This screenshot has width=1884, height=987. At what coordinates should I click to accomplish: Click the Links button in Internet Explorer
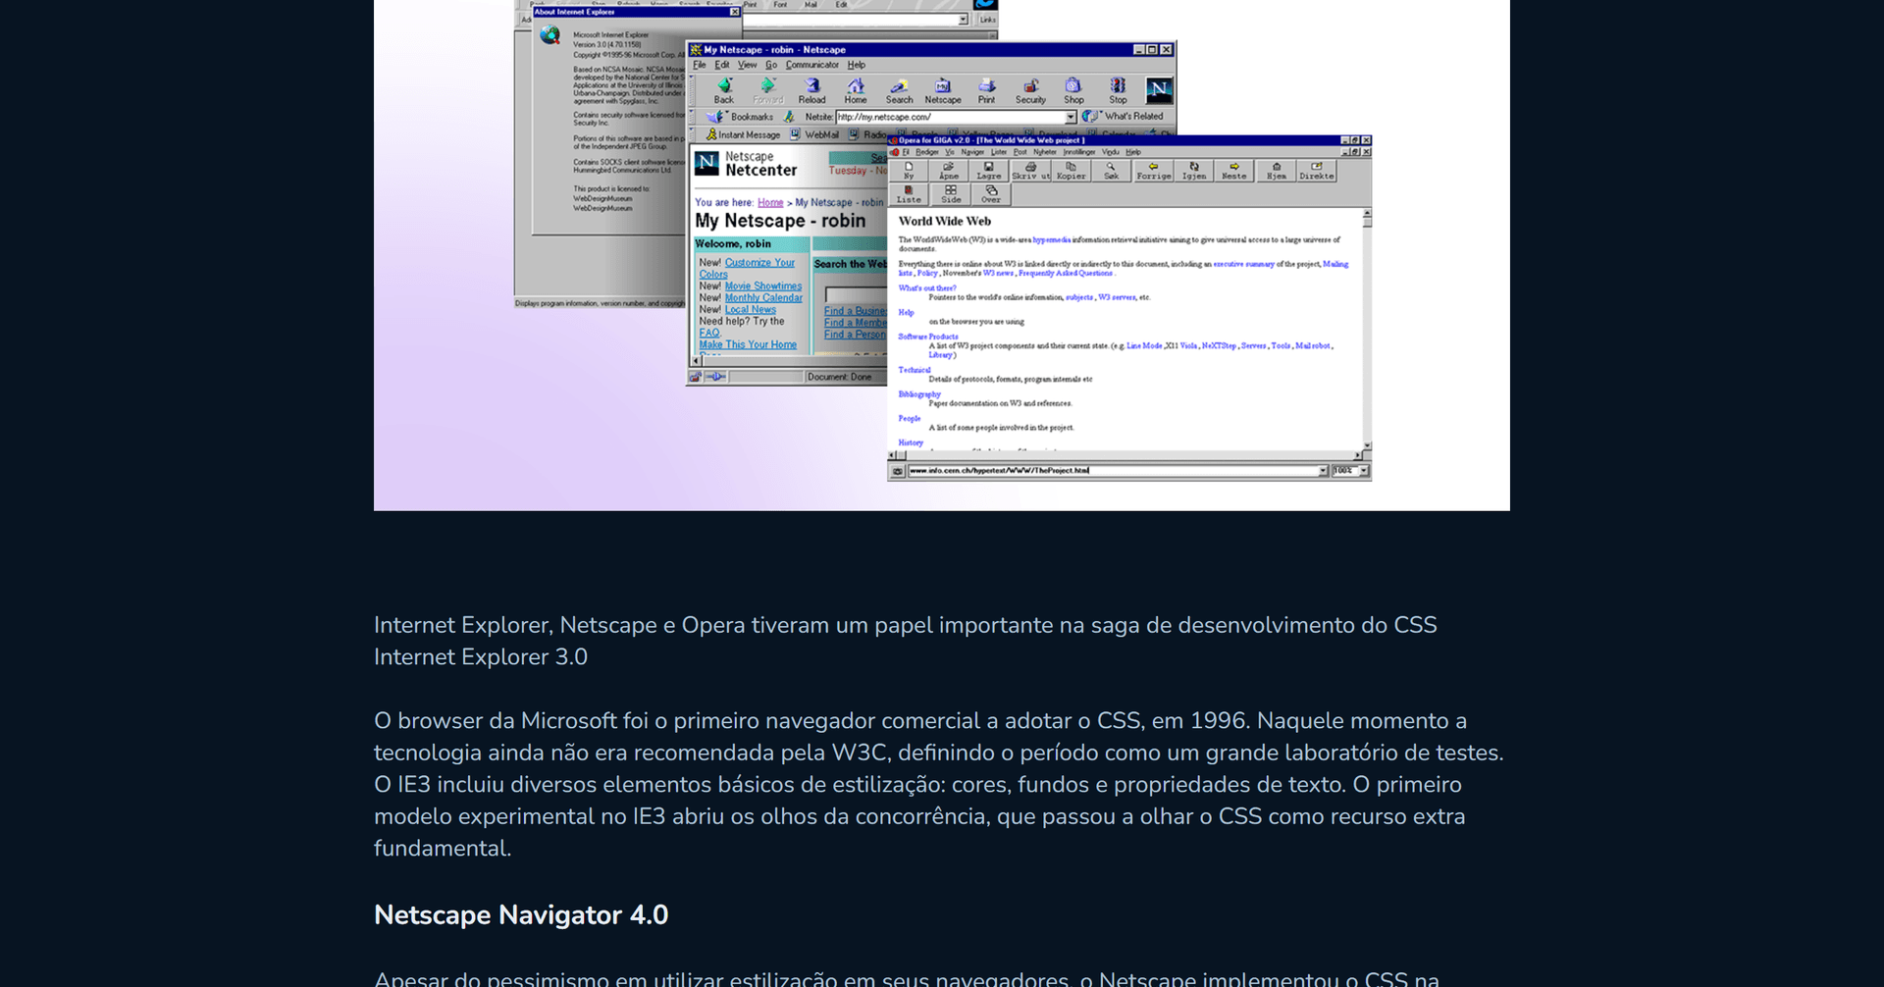988,20
